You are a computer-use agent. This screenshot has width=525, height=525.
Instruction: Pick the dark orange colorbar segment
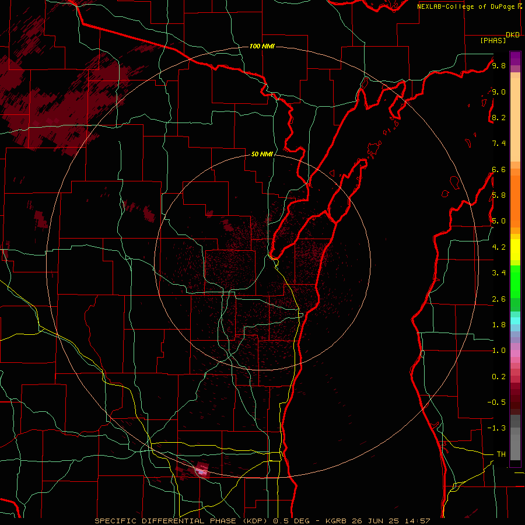(x=515, y=202)
